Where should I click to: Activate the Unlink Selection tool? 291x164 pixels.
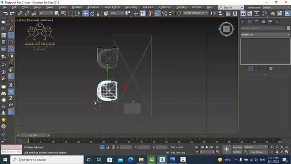pyautogui.click(x=27, y=13)
